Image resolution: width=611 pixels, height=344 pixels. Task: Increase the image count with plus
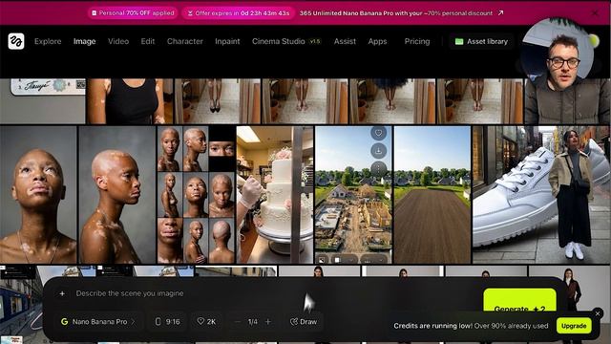click(268, 322)
